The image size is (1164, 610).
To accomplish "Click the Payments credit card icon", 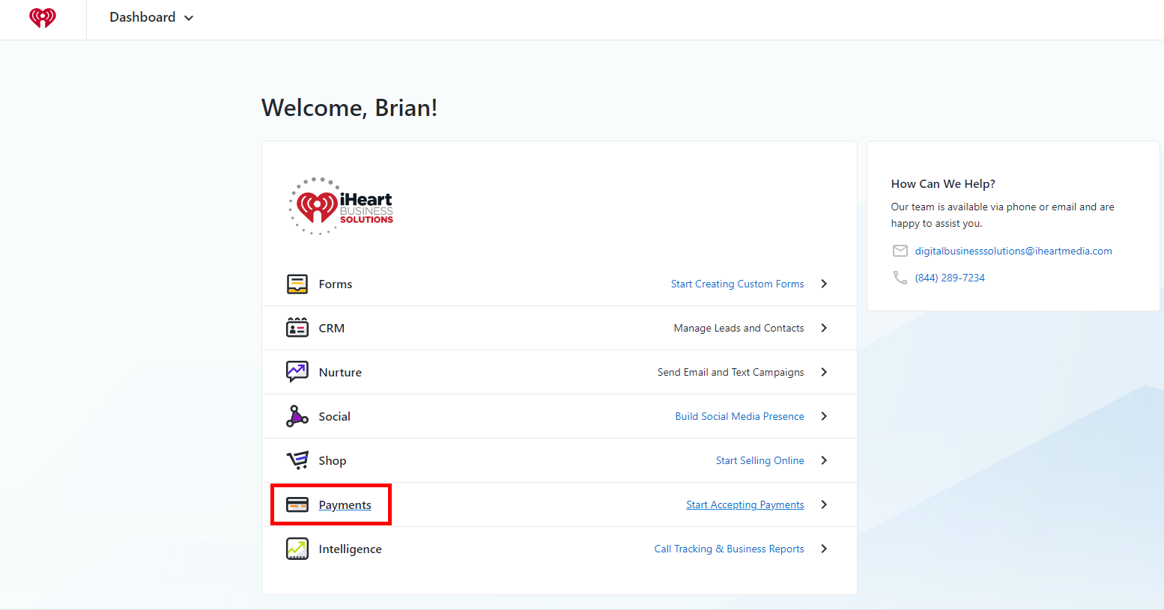I will click(x=297, y=504).
